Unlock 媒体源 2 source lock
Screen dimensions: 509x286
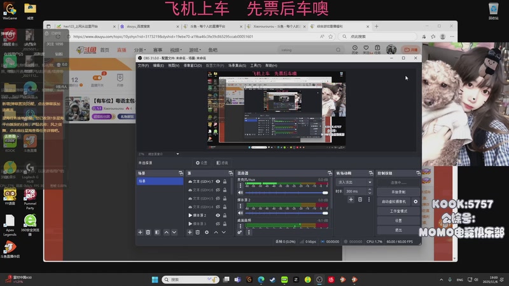pyautogui.click(x=225, y=215)
